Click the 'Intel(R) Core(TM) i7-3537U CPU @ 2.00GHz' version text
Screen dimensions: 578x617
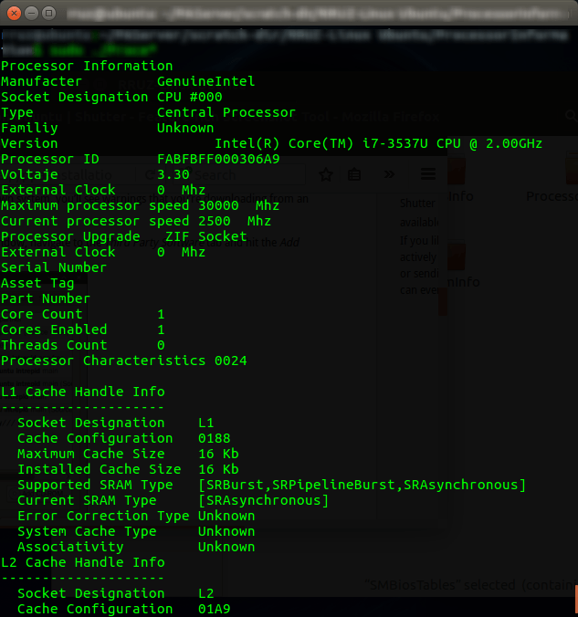point(378,143)
